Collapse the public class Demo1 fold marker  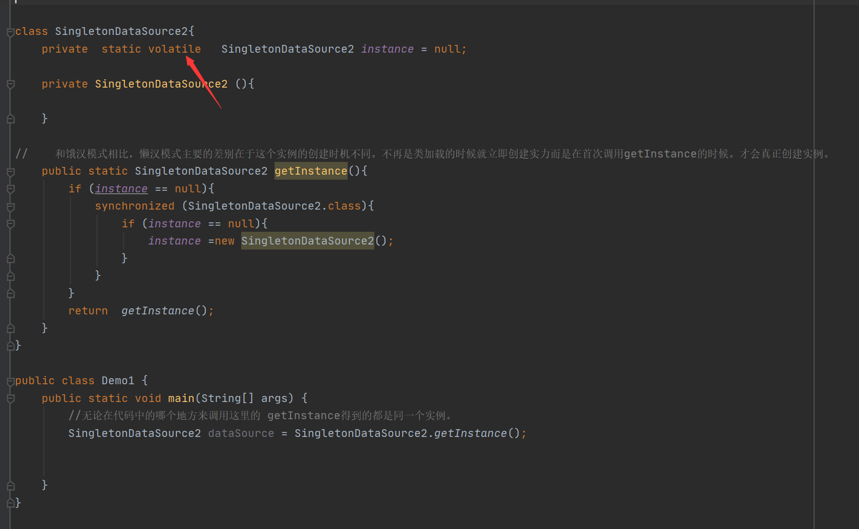(x=11, y=381)
